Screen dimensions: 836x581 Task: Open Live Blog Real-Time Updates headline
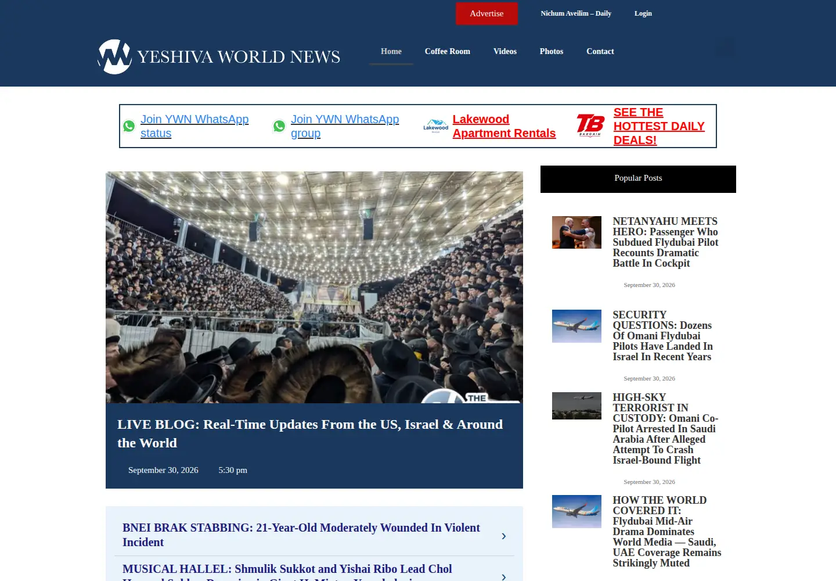point(310,433)
